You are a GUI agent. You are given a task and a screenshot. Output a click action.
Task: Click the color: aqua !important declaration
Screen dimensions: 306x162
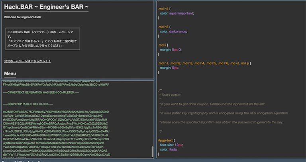pyautogui.click(x=177, y=13)
